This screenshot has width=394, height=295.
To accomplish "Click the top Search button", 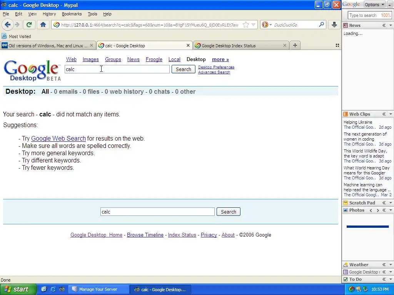I will coord(183,69).
